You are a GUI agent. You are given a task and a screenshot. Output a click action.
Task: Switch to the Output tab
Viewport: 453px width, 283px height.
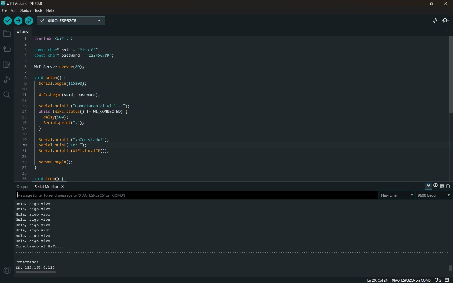click(22, 187)
